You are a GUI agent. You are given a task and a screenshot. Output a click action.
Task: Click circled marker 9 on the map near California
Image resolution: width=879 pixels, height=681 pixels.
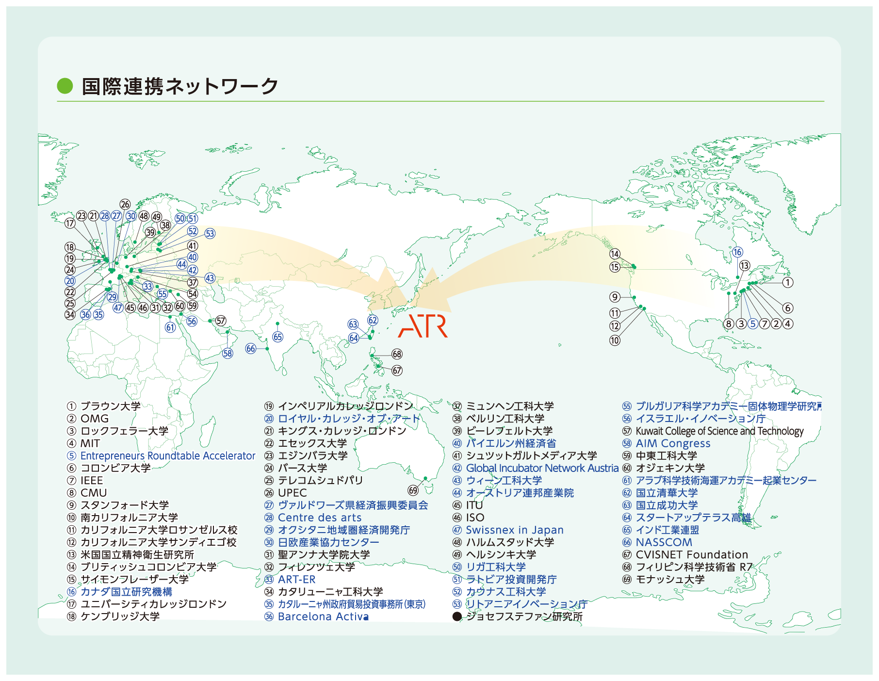615,297
